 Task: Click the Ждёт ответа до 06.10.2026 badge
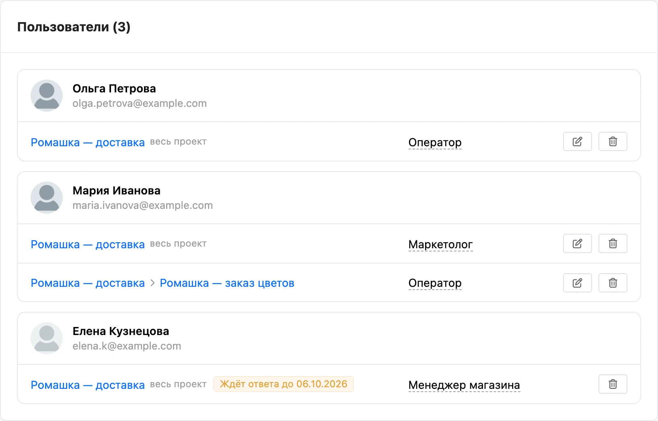(x=284, y=384)
